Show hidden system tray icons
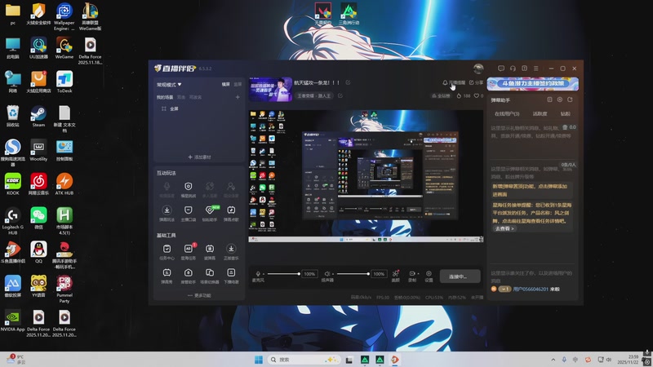653x367 pixels. (x=553, y=360)
